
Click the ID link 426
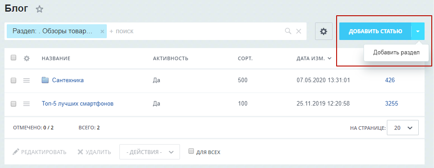coord(390,80)
